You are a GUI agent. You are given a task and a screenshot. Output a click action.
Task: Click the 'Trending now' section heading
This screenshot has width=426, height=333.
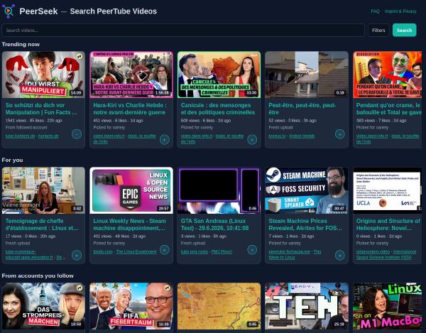tap(21, 44)
